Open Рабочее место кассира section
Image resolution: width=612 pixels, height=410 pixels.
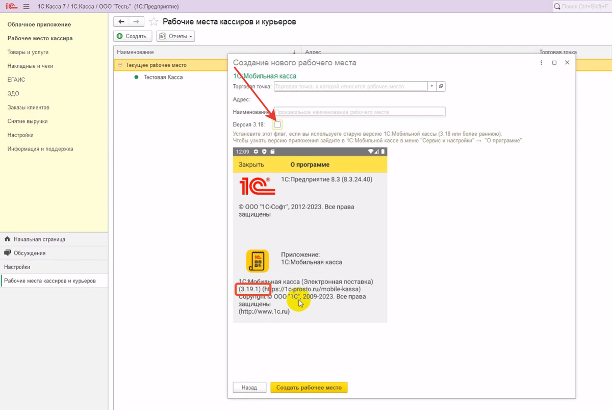click(x=40, y=38)
